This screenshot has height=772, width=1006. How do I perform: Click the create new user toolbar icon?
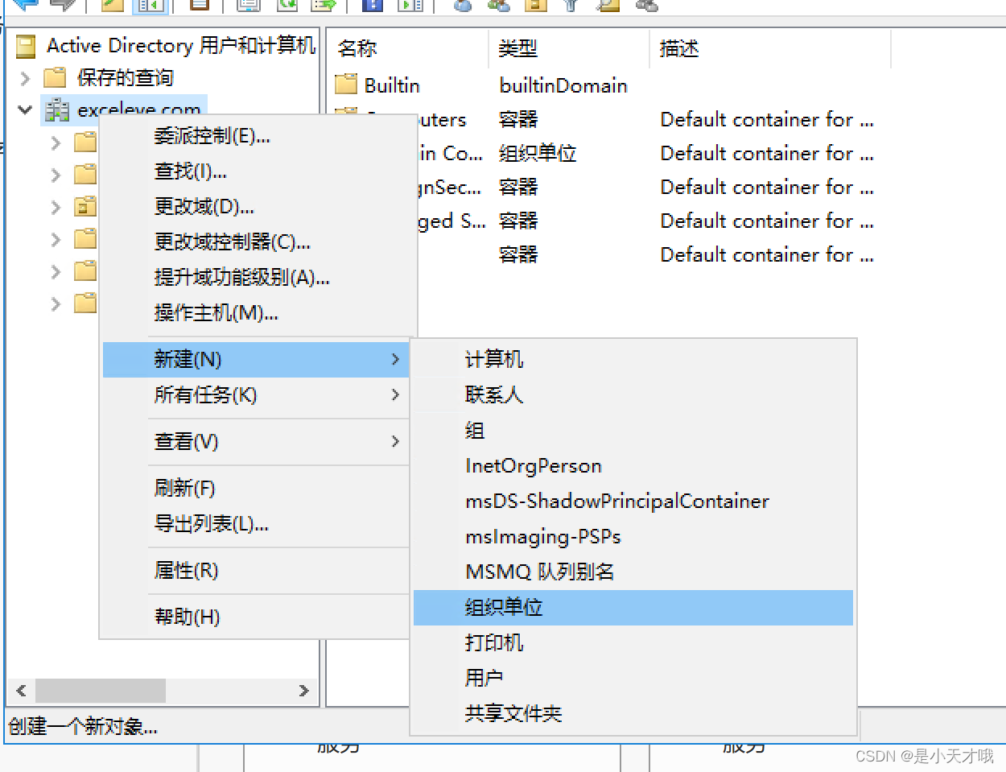(x=461, y=6)
